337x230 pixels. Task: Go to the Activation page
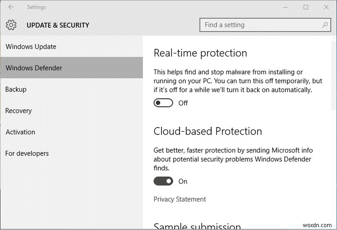[21, 132]
